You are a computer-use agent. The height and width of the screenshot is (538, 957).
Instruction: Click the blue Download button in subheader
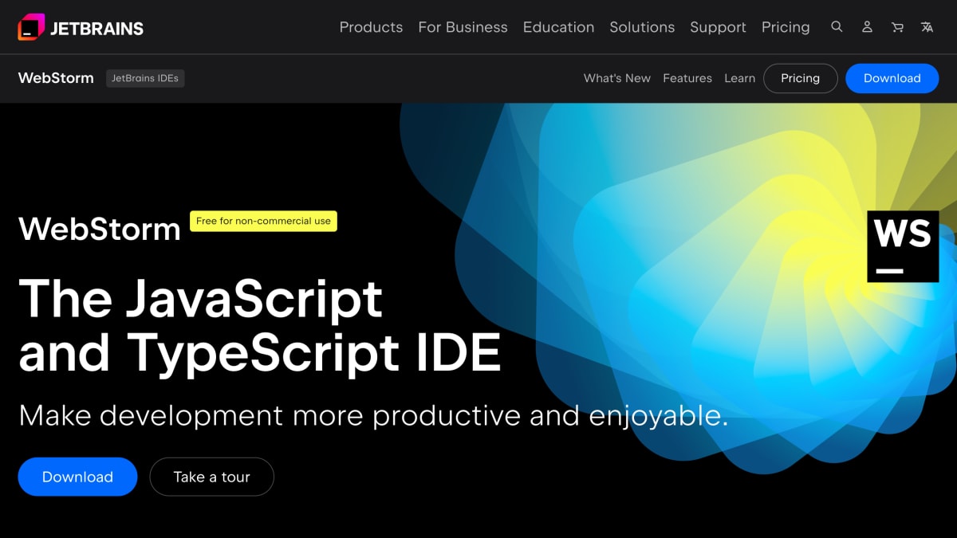coord(892,78)
